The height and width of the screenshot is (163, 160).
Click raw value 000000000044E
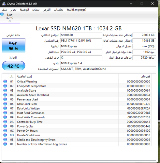point(138,126)
